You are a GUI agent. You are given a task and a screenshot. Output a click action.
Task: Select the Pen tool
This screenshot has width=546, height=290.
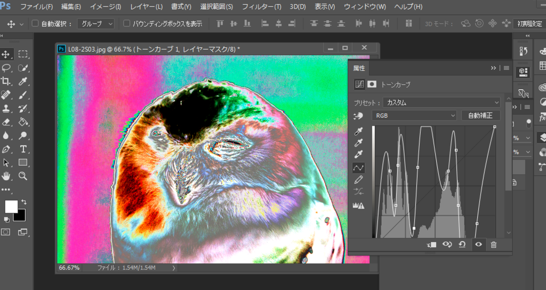pos(6,149)
